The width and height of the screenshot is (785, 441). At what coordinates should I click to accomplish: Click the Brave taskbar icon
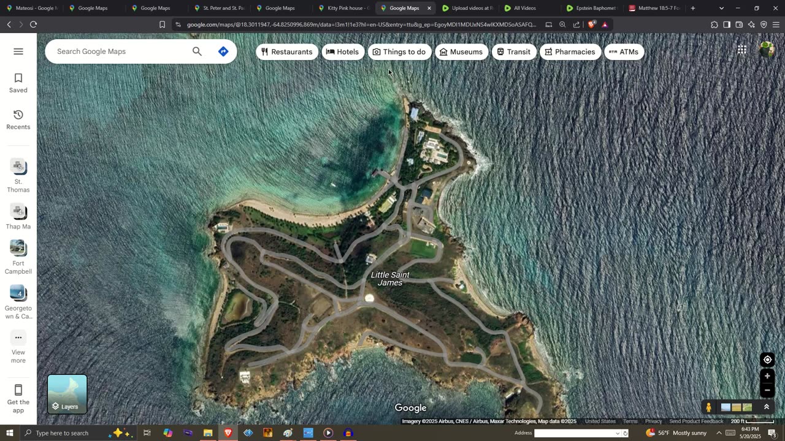click(228, 433)
